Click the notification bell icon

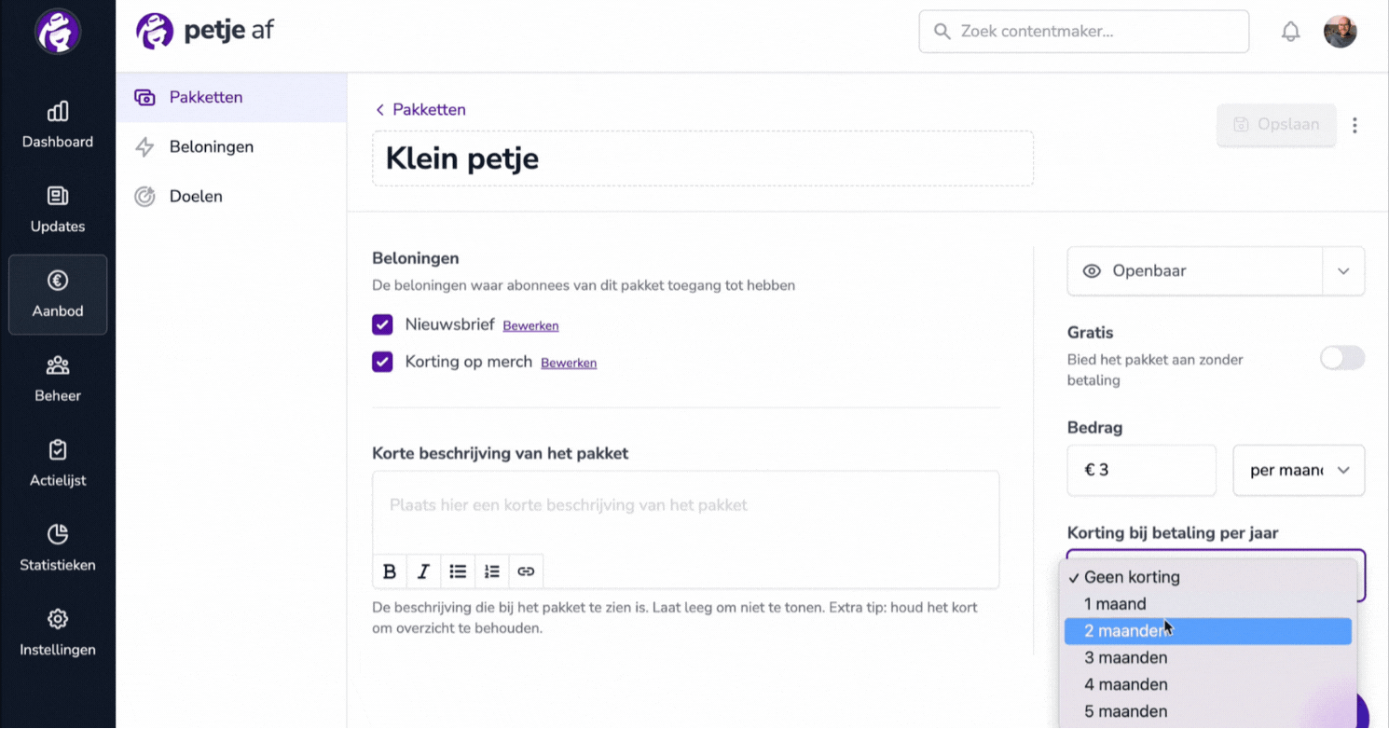coord(1290,32)
